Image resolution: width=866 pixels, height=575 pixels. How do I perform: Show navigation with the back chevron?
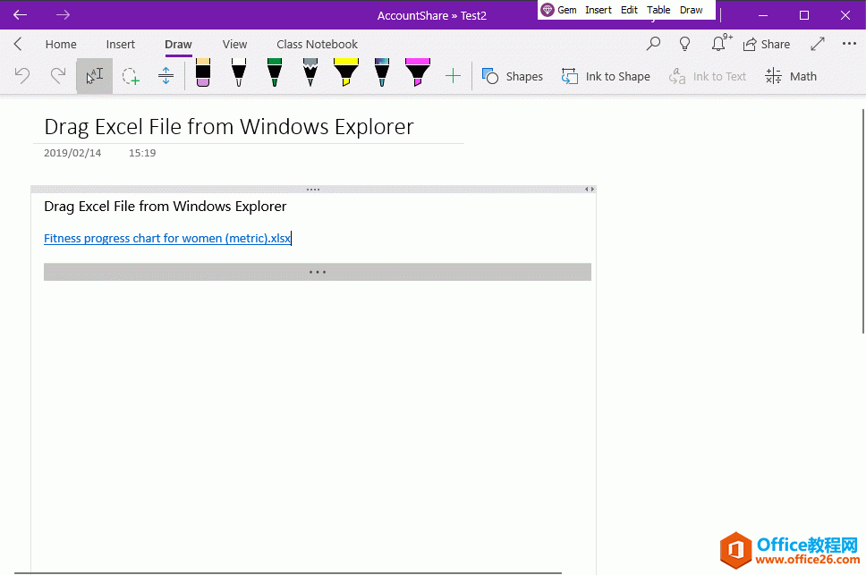[x=18, y=44]
